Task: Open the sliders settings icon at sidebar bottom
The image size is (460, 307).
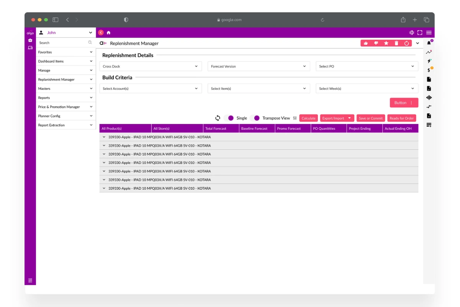Action: 30,280
